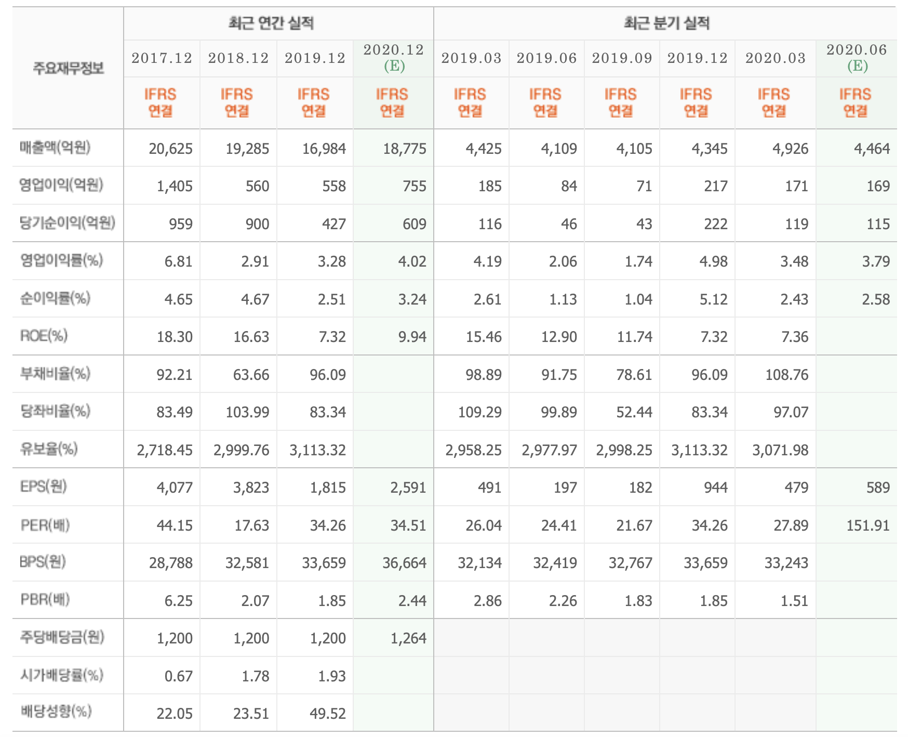
Task: Click the 4.98 quarterly operating margin
Action: pyautogui.click(x=714, y=261)
